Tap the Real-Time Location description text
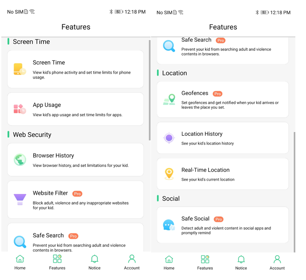The image size is (306, 280). (x=208, y=180)
